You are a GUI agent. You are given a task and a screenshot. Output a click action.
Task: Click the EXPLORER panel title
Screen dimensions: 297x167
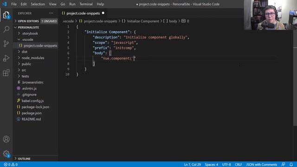25,13
